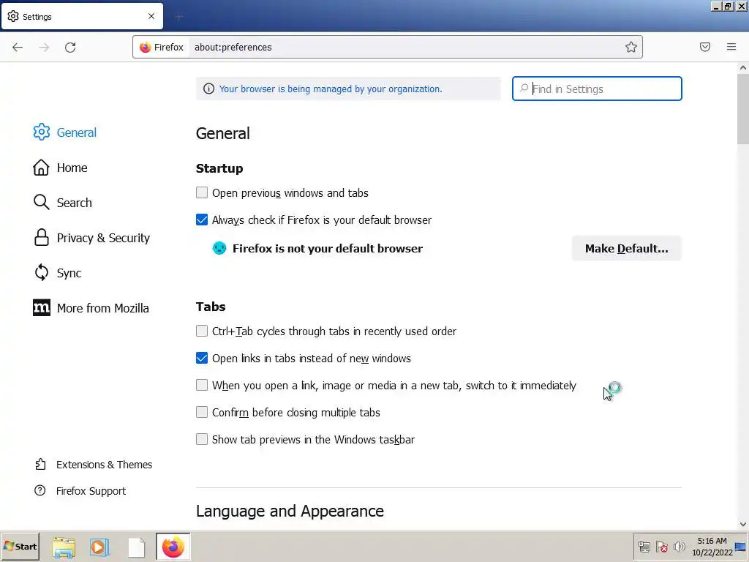Open Search settings category

[63, 203]
